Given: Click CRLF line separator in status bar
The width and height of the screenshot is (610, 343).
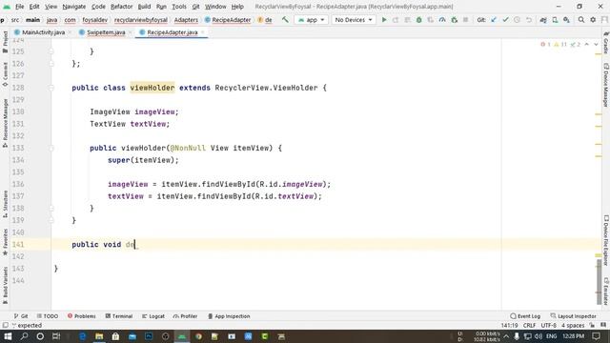Looking at the screenshot, I should point(529,326).
